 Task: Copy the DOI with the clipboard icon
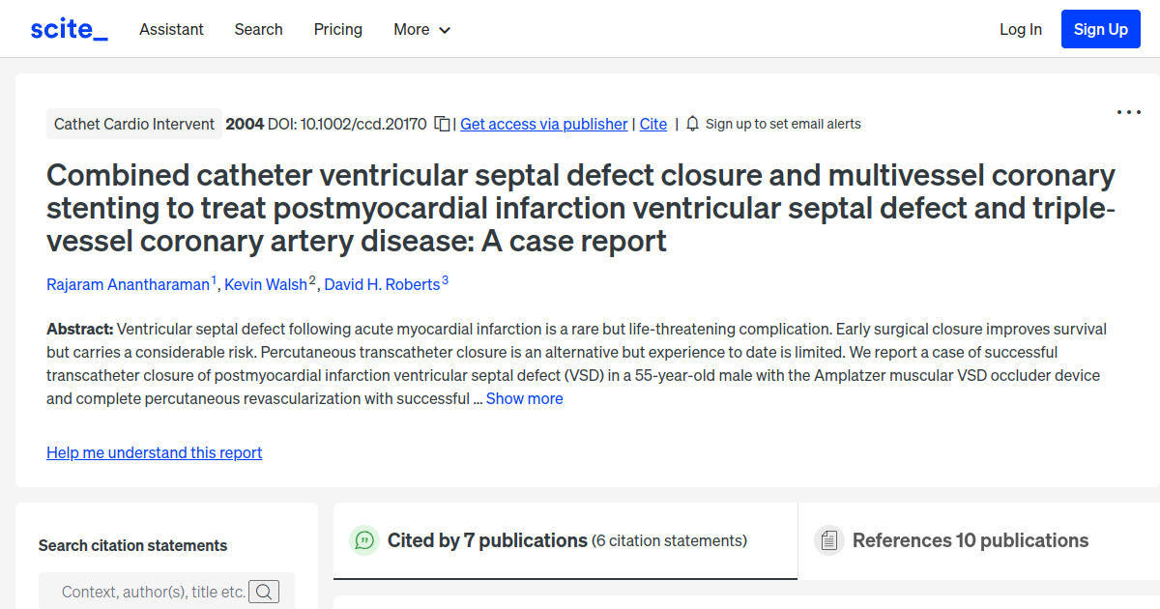pos(441,124)
